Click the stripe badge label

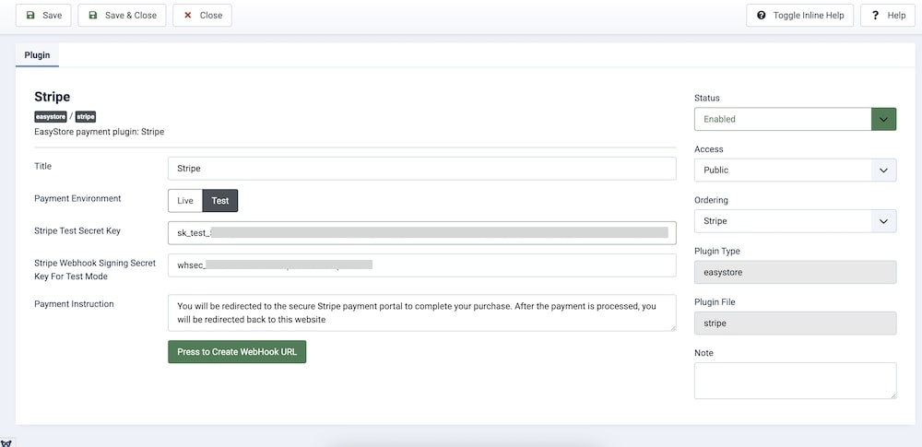(x=86, y=117)
